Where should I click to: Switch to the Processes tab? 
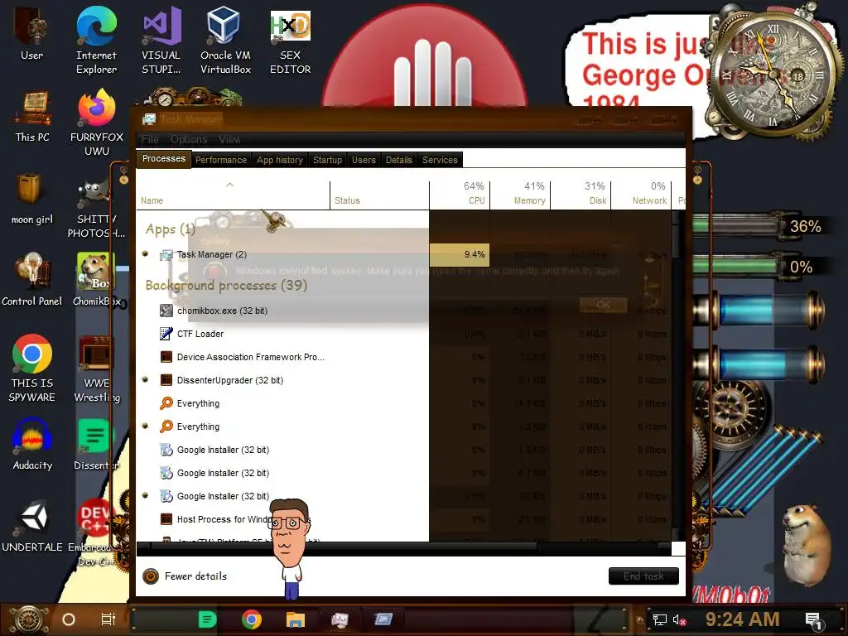coord(163,158)
